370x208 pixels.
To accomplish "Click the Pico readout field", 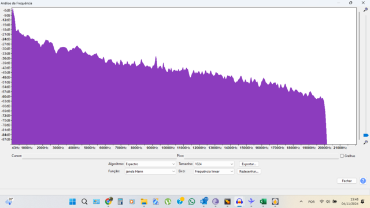I will pyautogui.click(x=261, y=156).
